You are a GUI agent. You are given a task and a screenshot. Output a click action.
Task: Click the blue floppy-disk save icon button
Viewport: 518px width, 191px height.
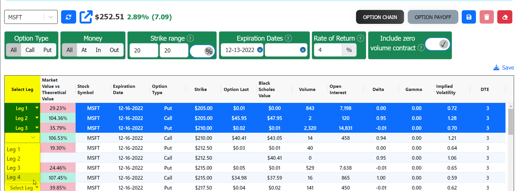coord(469,17)
